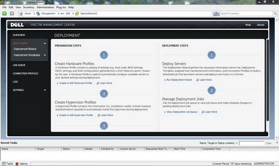Expand the Settings sidebar section
Image resolution: width=279 pixels, height=166 pixels.
point(45,90)
